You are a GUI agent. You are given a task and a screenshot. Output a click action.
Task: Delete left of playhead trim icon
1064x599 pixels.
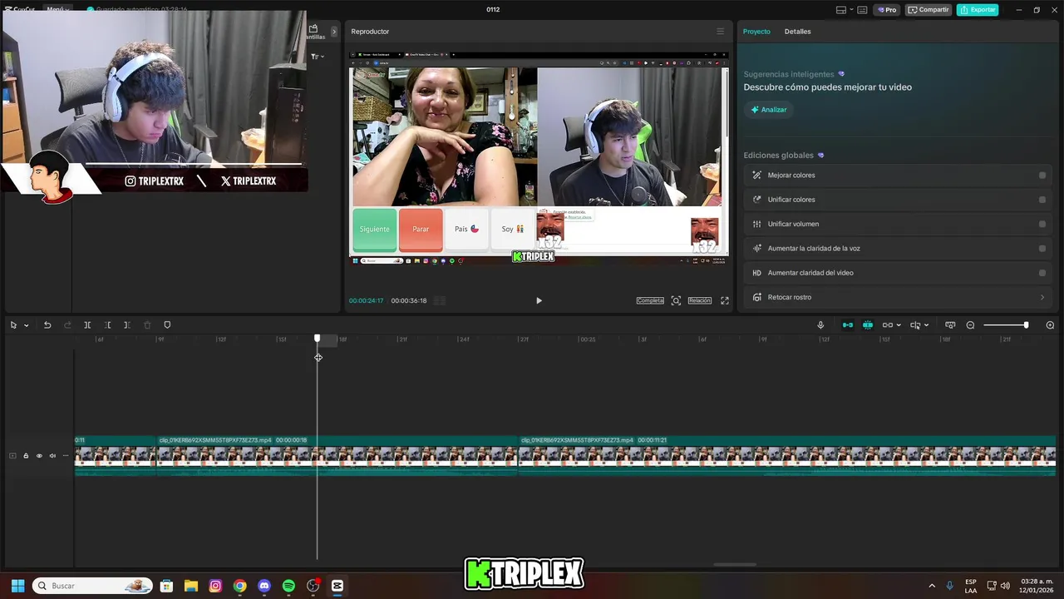107,325
